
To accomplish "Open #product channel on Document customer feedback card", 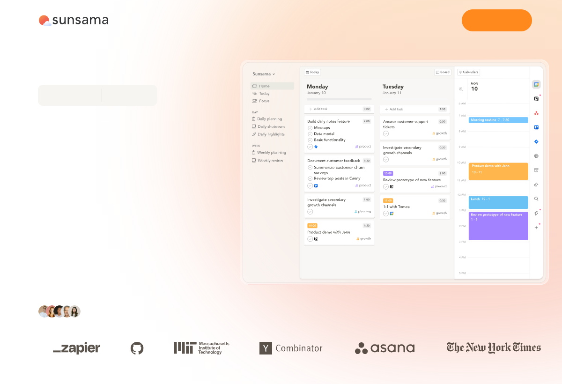I will coord(363,185).
